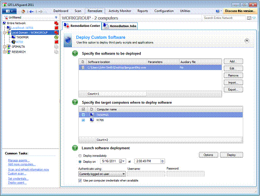260x196 pixels.
Task: Uncheck the TASKMGR target computer checkbox
Action: [83, 115]
